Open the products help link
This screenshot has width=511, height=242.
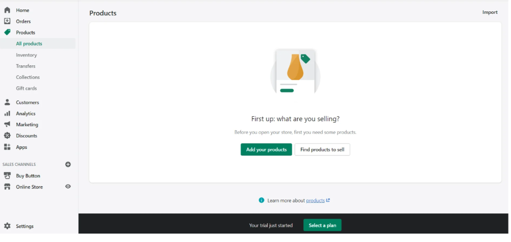316,200
